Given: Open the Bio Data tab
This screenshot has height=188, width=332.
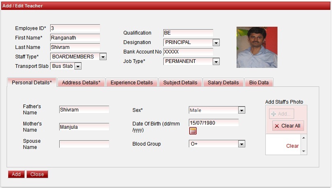Looking at the screenshot, I should pos(259,83).
